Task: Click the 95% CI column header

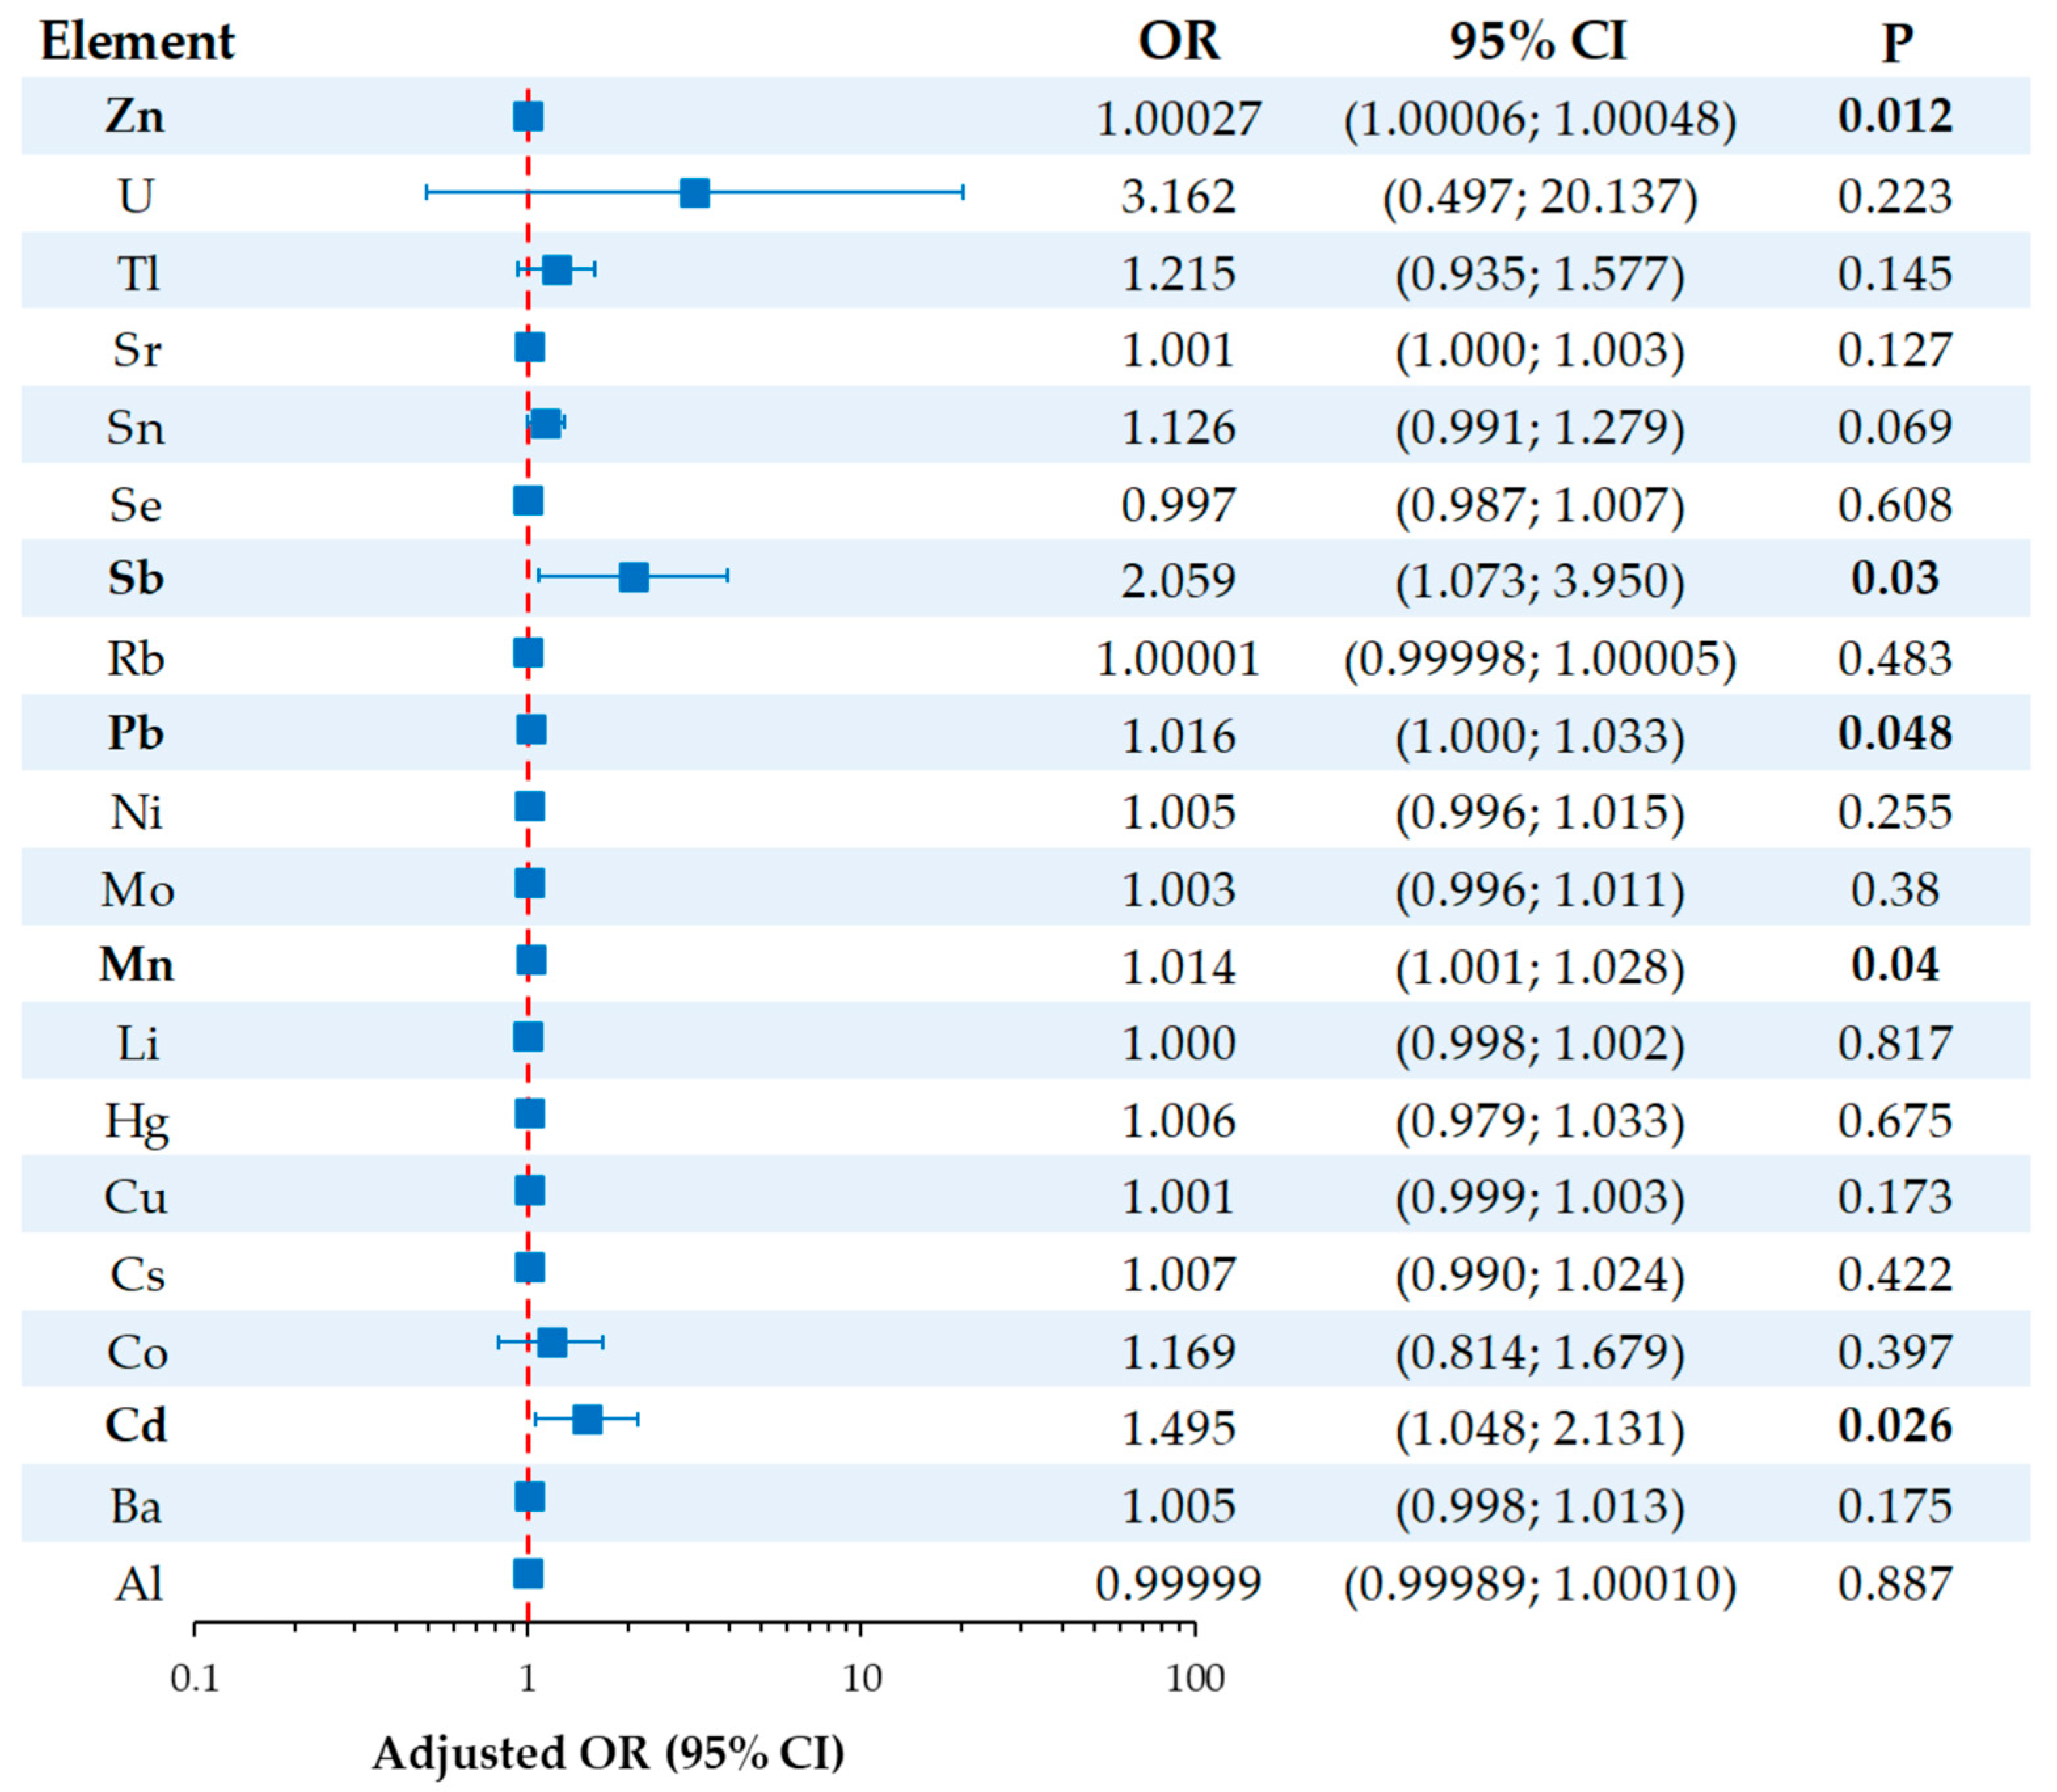Action: coord(1538,42)
